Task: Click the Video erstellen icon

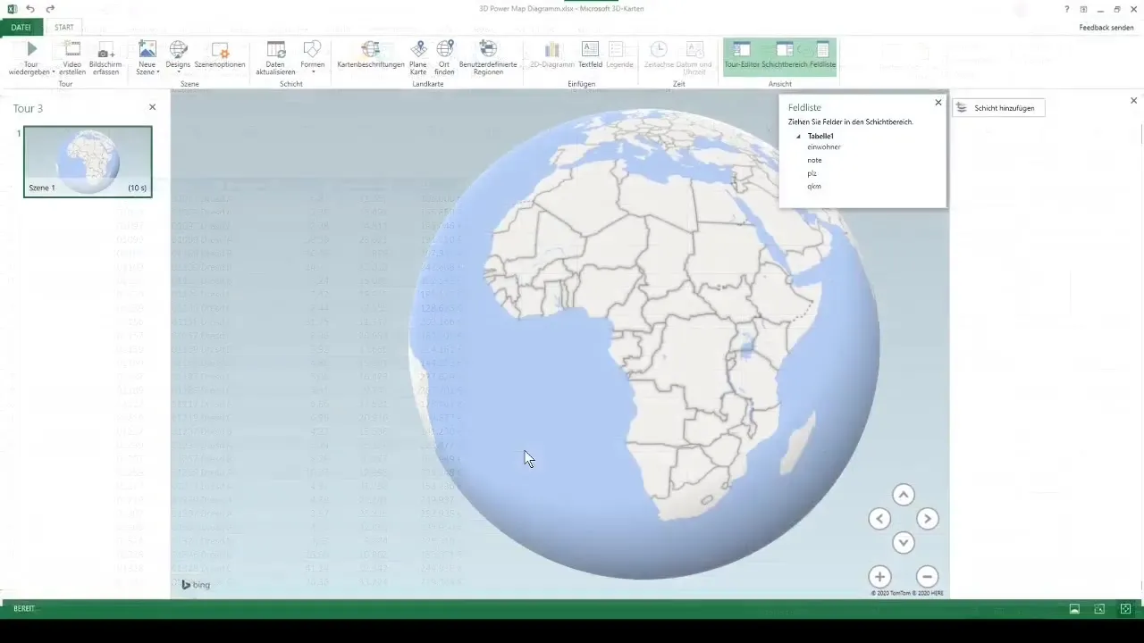Action: point(72,50)
